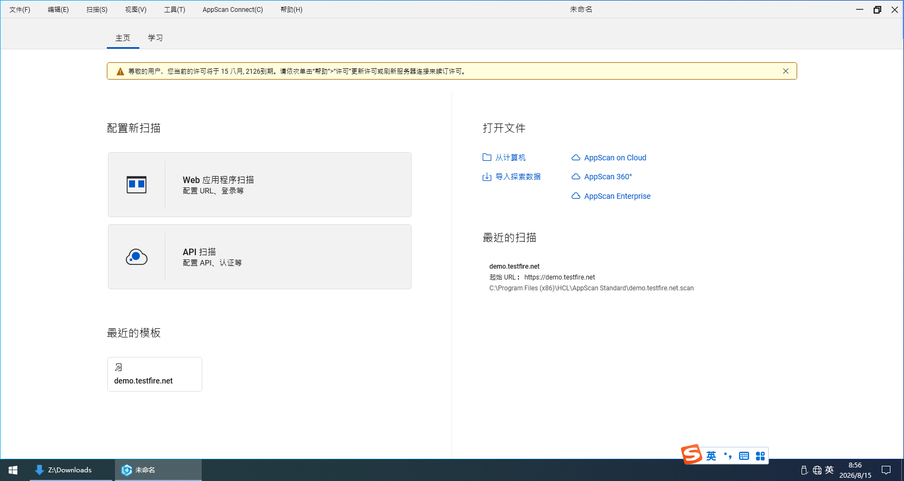Open the Sogou toolbox grid icon
This screenshot has height=481, width=904.
click(760, 456)
